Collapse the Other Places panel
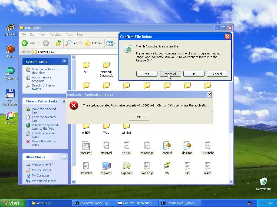 click(x=64, y=157)
